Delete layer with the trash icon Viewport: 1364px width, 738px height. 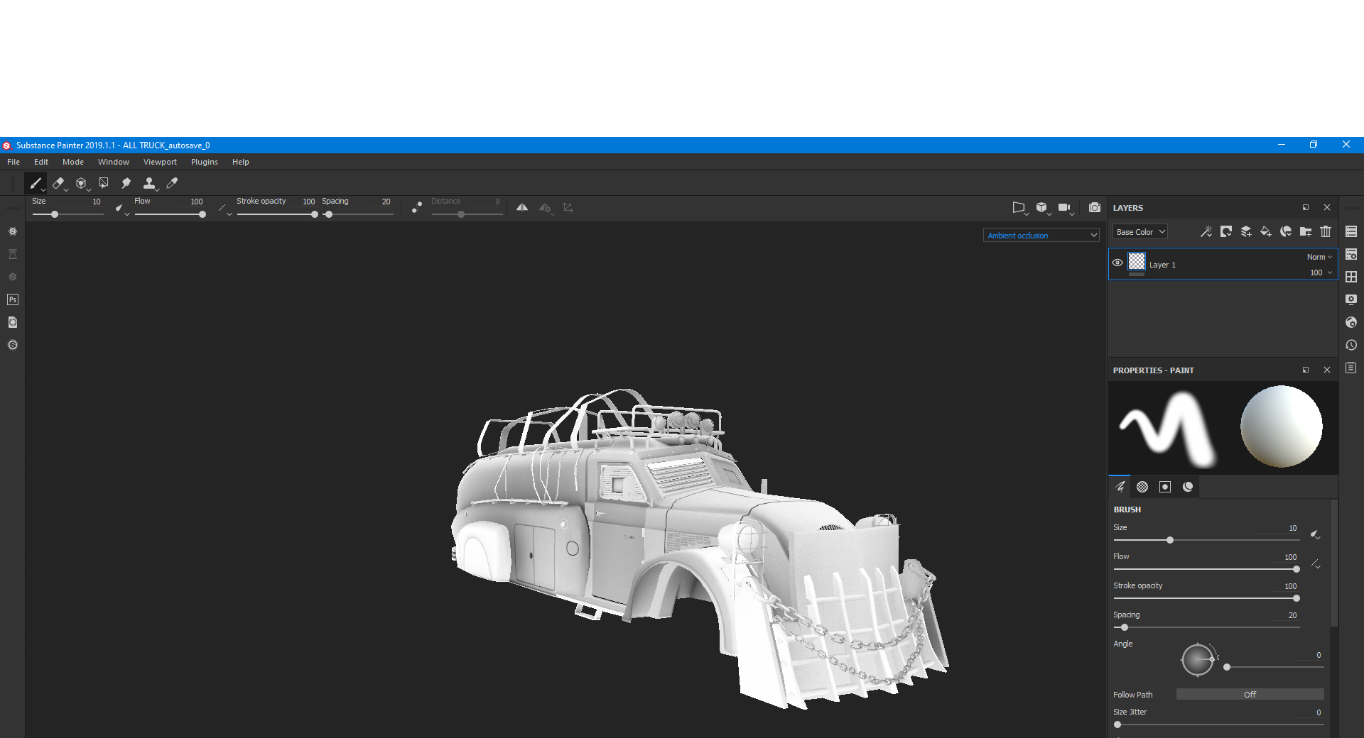1326,232
